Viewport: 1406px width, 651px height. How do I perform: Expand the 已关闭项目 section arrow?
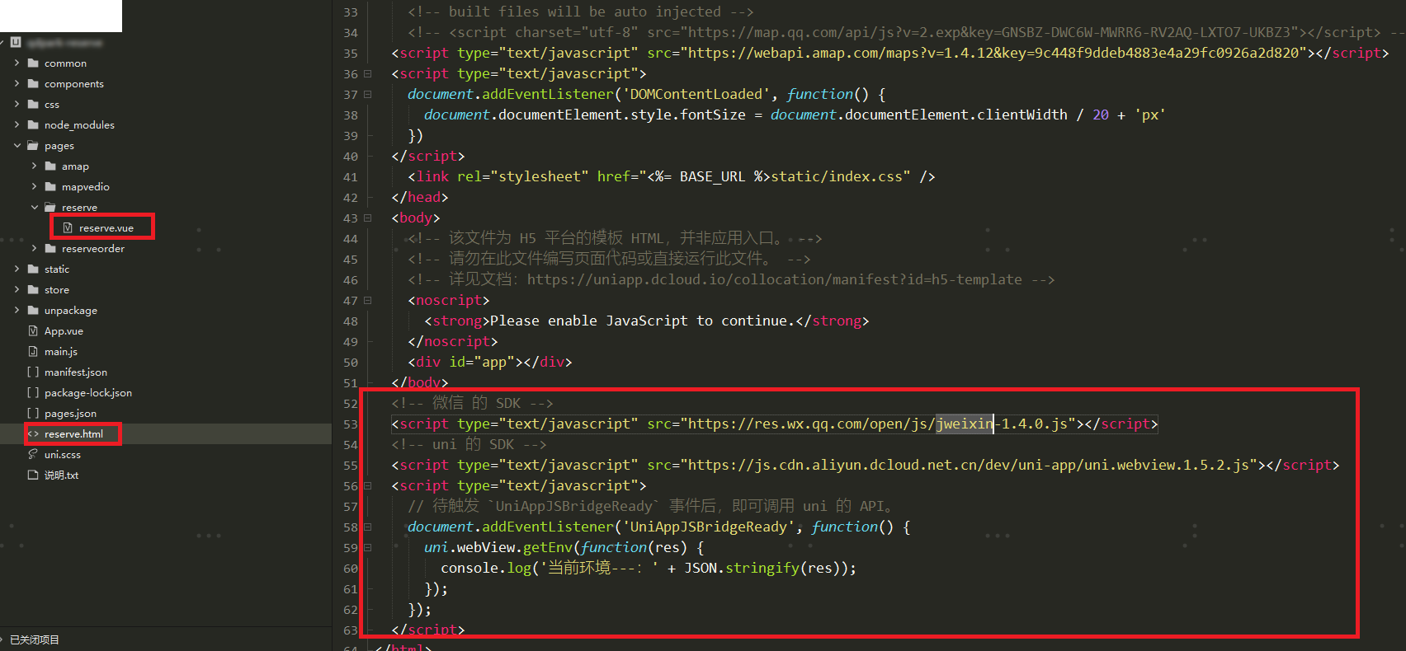pyautogui.click(x=2, y=639)
